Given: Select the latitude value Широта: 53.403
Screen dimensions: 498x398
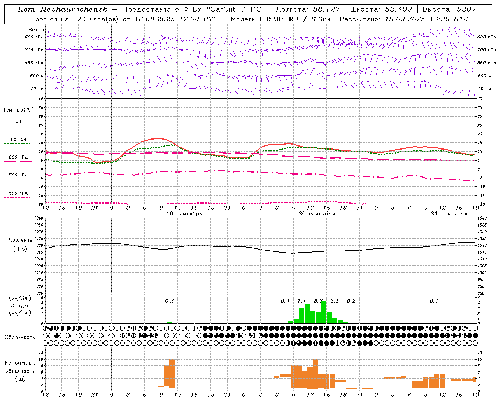Looking at the screenshot, I should tap(381, 9).
